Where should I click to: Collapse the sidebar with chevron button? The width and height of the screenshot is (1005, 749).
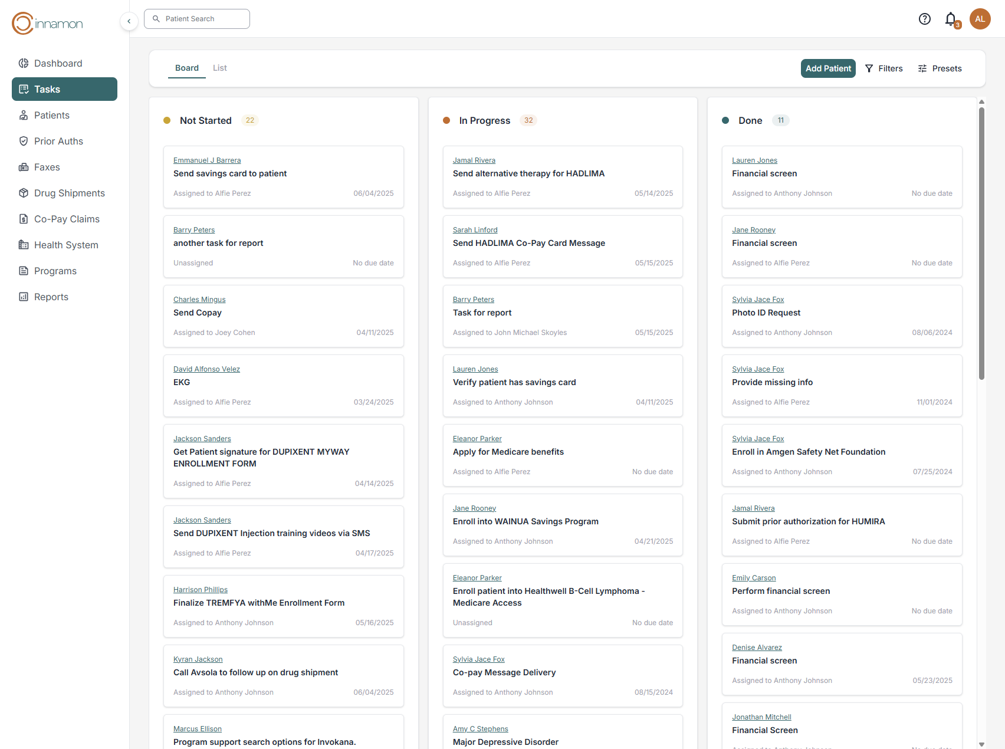click(129, 21)
